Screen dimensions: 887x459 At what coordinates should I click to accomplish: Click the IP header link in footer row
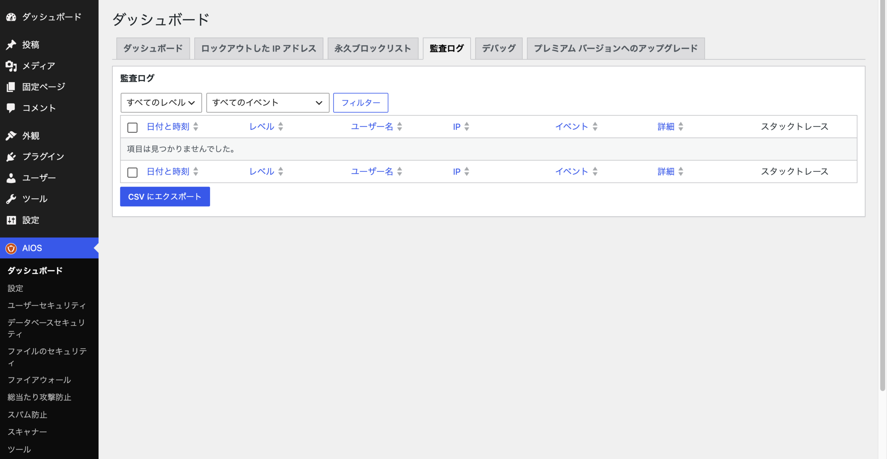pyautogui.click(x=457, y=171)
